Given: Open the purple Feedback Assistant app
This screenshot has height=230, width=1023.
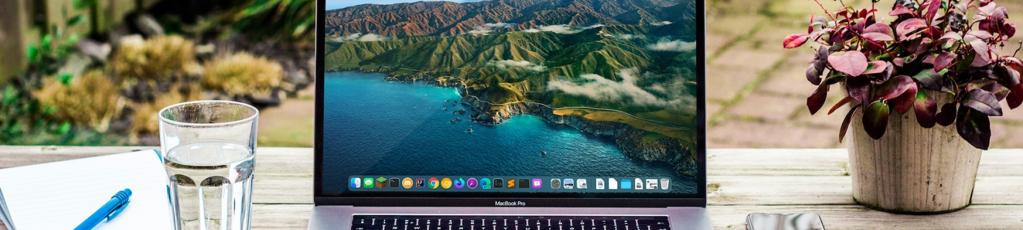Looking at the screenshot, I should pos(537,183).
